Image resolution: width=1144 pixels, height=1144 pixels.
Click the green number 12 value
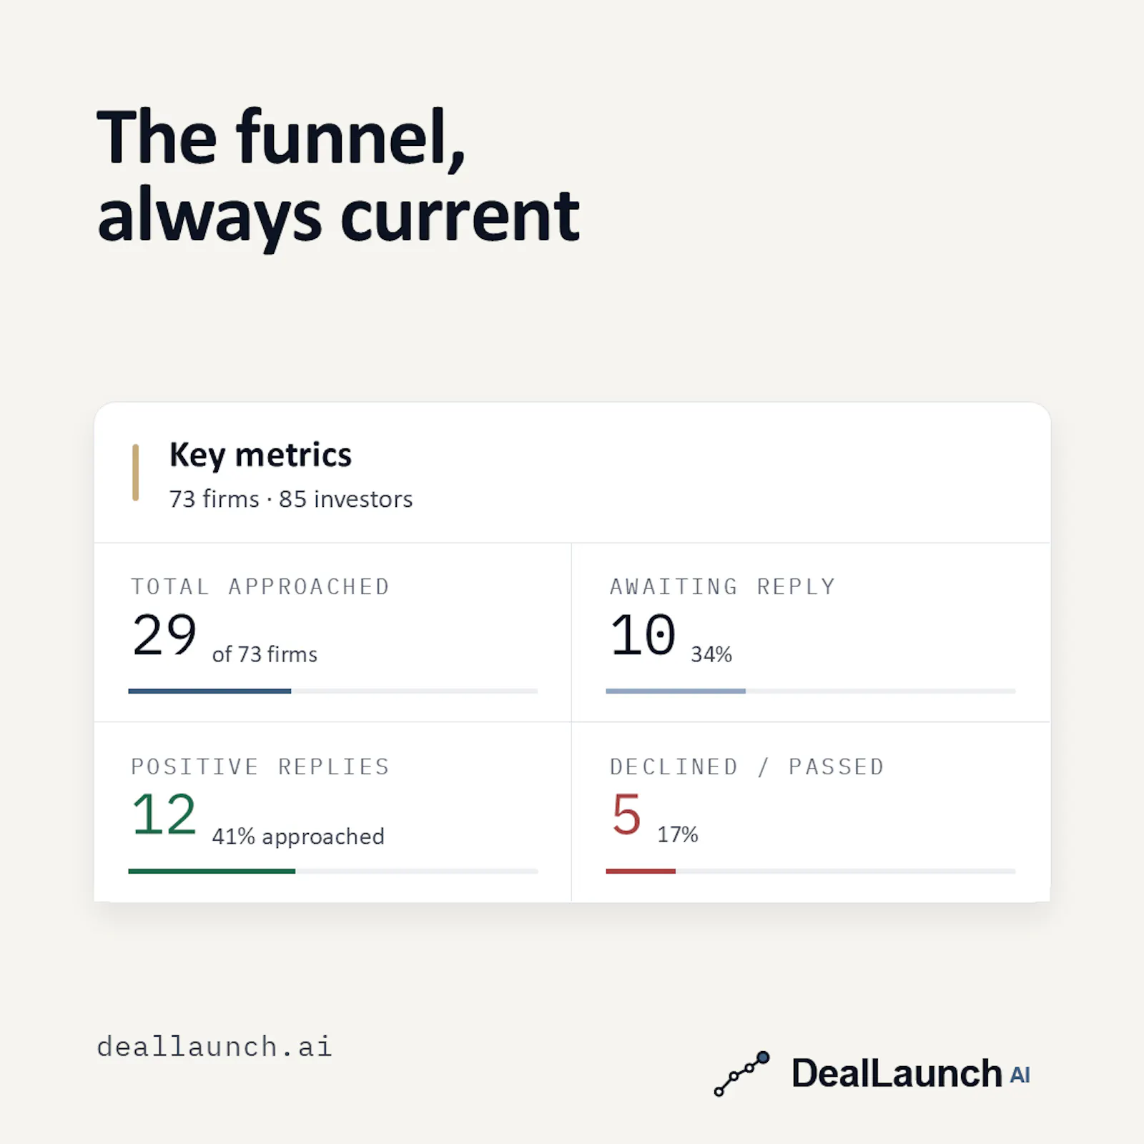(164, 815)
